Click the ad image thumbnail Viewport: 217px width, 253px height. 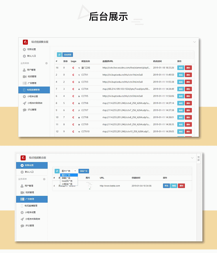point(90,186)
